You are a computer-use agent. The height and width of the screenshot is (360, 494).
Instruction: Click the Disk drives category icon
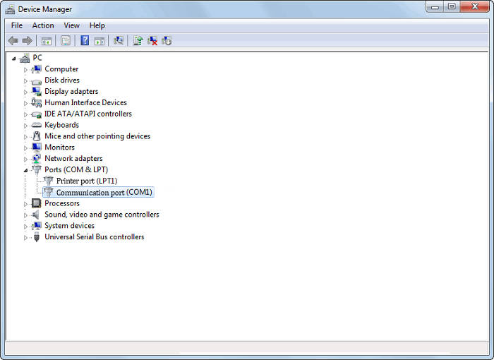pos(37,81)
